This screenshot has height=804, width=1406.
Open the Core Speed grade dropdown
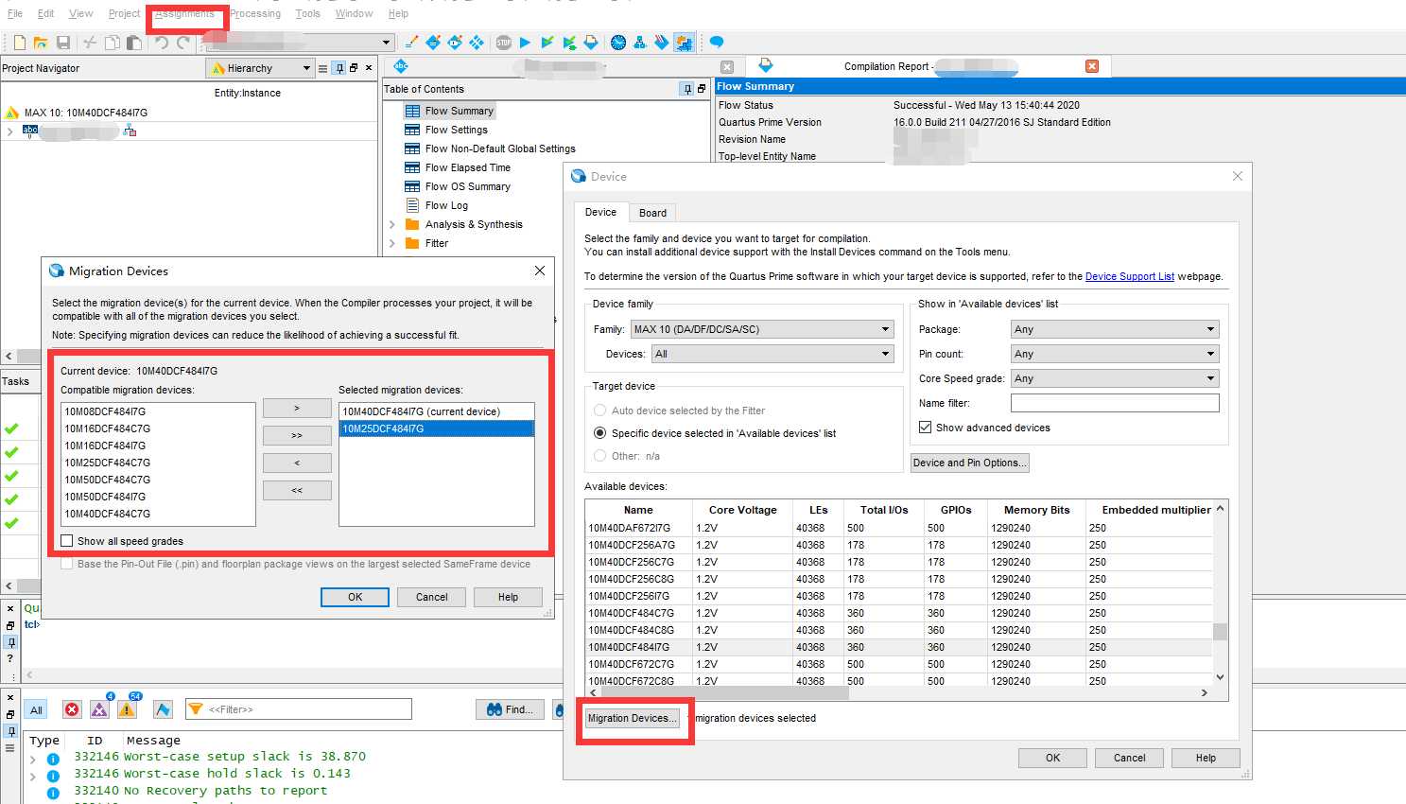click(1115, 378)
